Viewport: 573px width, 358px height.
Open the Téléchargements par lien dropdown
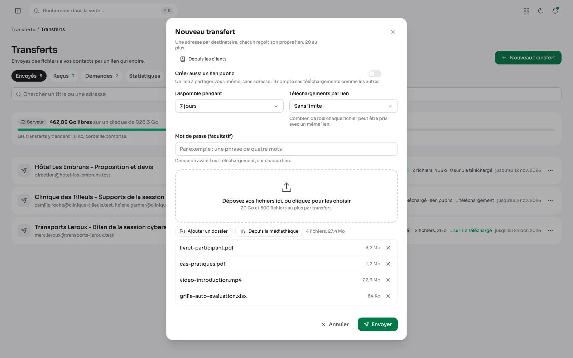pos(343,106)
